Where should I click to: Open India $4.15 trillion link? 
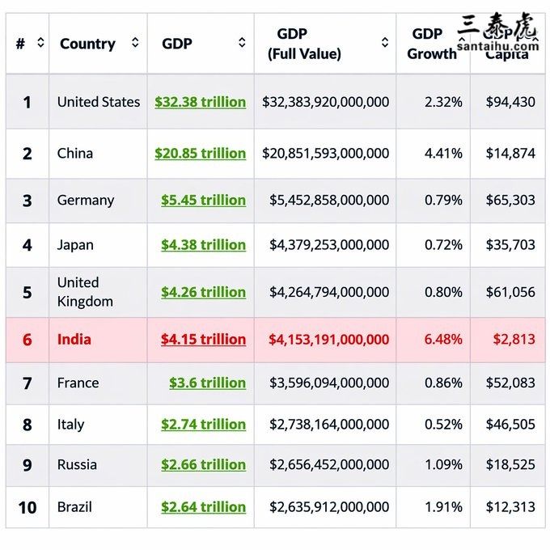tap(203, 340)
